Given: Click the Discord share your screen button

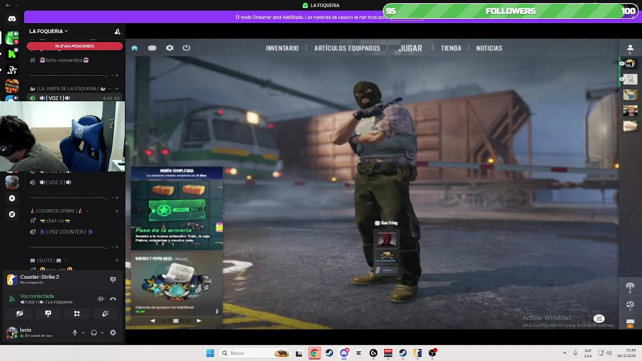Looking at the screenshot, I should tap(48, 313).
